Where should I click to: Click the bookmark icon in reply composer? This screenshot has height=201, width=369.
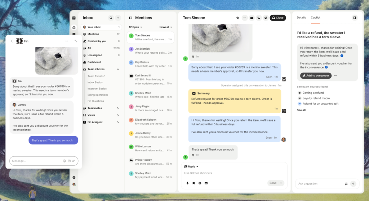tap(194, 183)
